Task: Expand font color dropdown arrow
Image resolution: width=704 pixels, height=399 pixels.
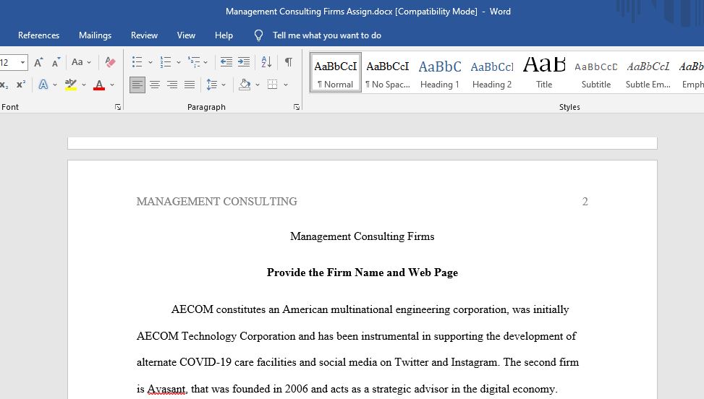Action: 112,85
